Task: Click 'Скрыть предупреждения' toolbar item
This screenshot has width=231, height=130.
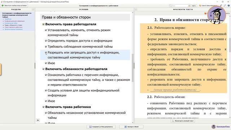Action: point(208,6)
